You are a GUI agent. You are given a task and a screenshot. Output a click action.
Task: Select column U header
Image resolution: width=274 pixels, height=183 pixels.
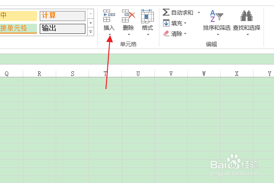pos(138,74)
